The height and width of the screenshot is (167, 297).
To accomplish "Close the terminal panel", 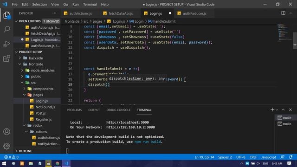I will pos(291,109).
